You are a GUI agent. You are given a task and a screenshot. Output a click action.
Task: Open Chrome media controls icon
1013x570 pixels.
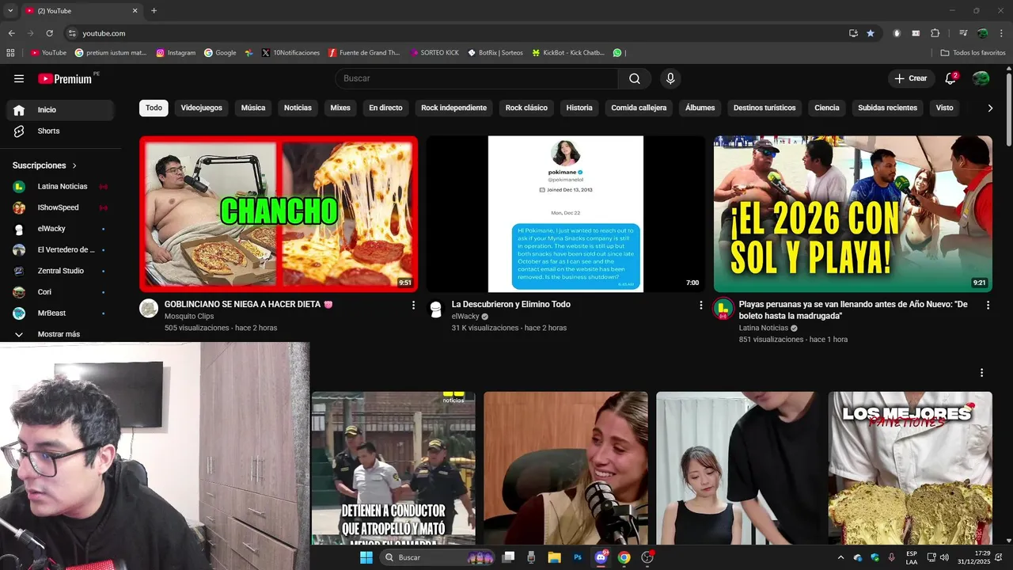click(963, 33)
